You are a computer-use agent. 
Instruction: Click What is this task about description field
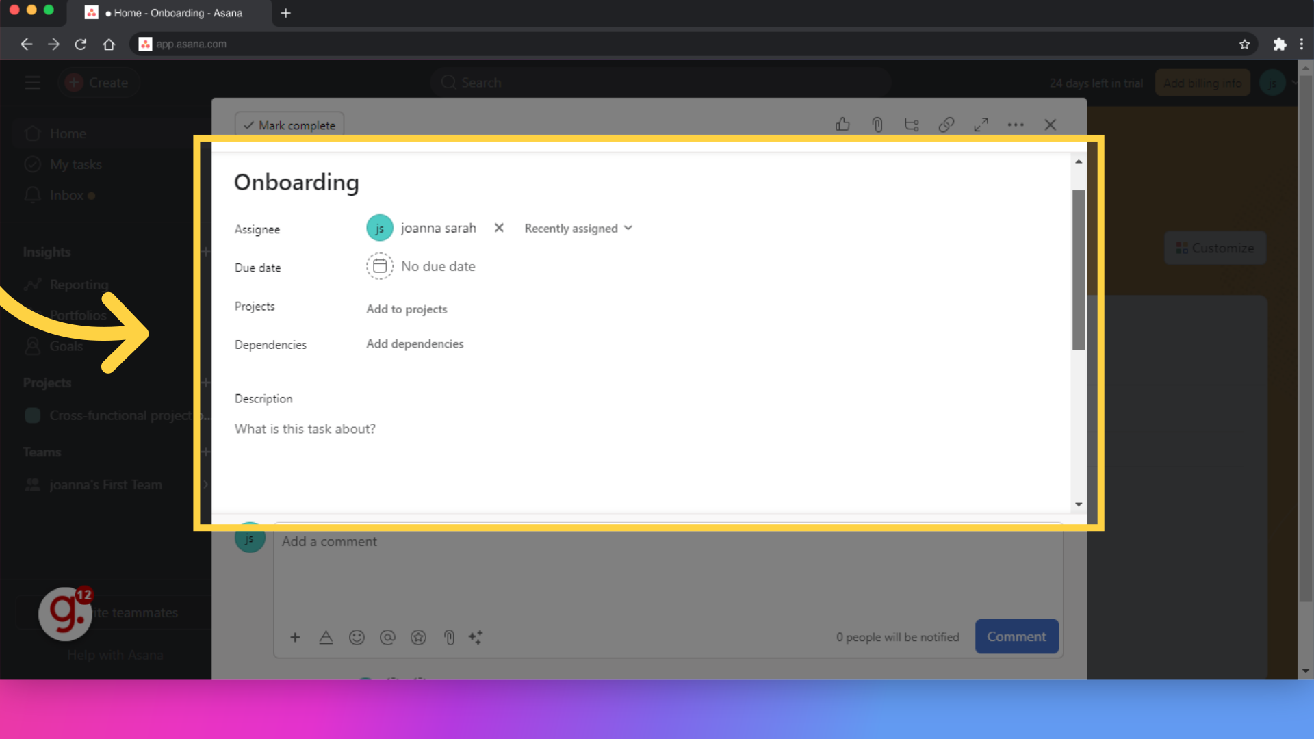coord(304,428)
